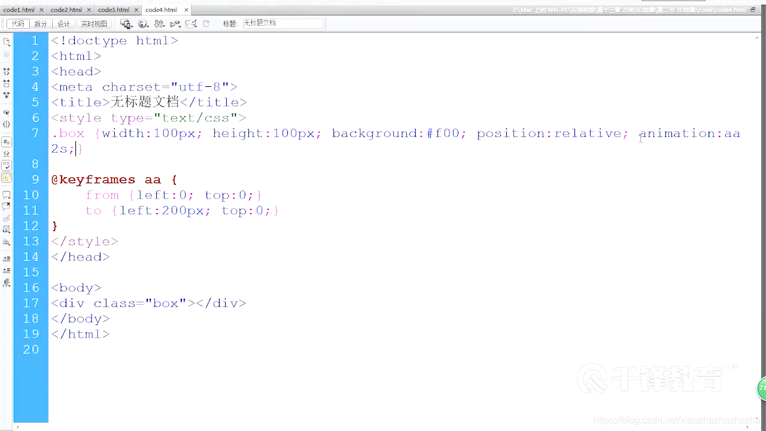The width and height of the screenshot is (766, 431).
Task: Switch to 代码 code view
Action: [18, 23]
